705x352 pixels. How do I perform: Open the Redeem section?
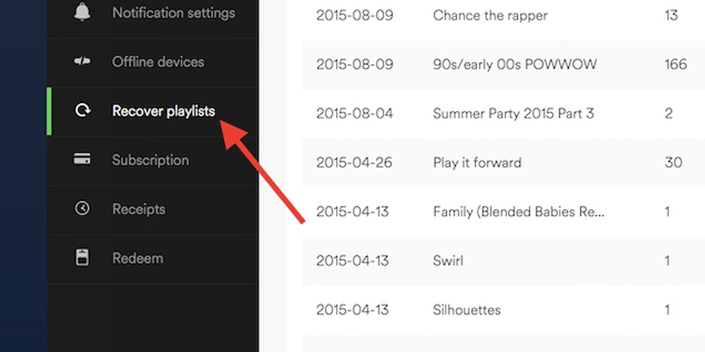[x=137, y=258]
